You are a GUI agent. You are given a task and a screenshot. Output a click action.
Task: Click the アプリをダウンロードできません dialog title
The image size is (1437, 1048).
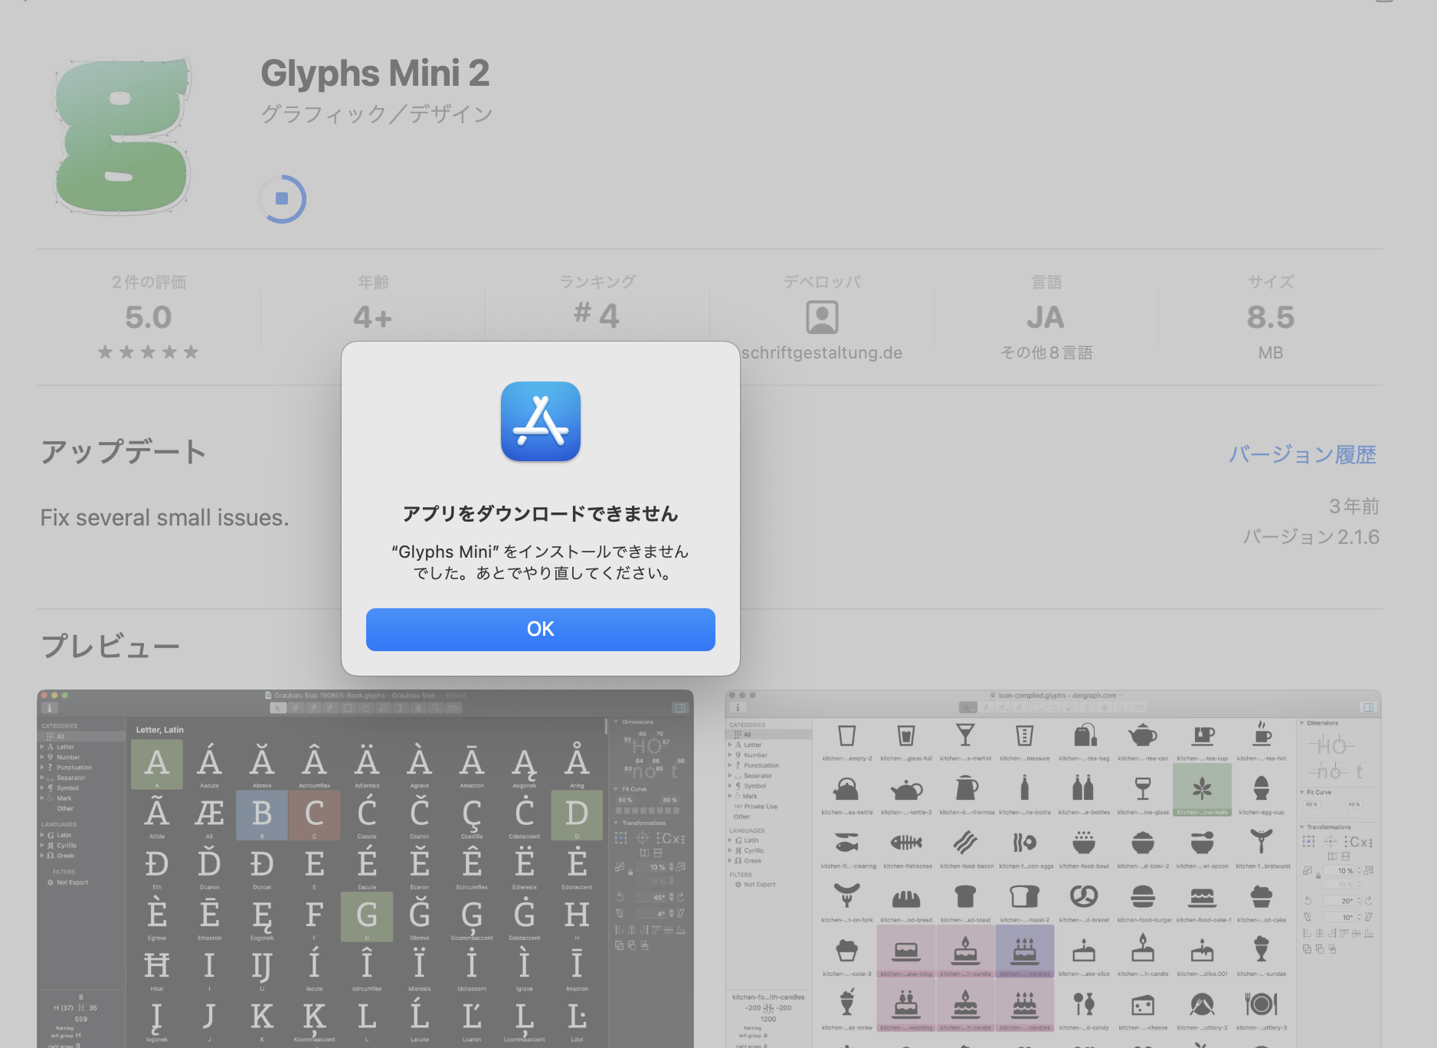point(541,514)
